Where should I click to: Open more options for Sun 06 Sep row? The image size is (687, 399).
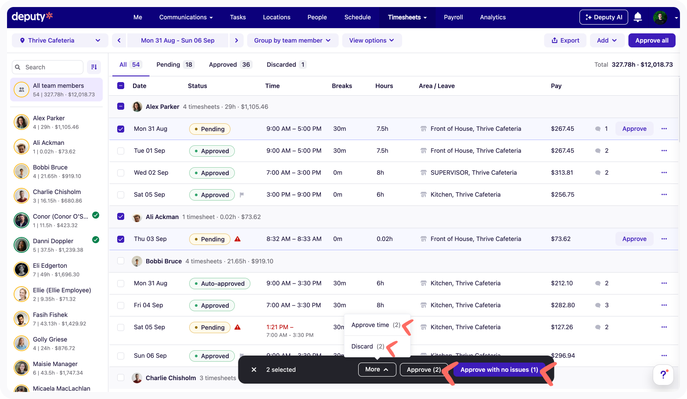tap(664, 356)
